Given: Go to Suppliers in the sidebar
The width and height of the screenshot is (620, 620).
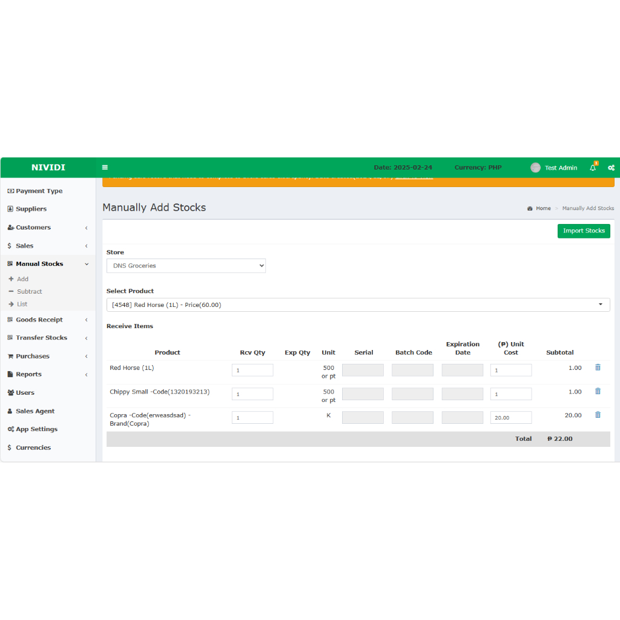Looking at the screenshot, I should [31, 209].
